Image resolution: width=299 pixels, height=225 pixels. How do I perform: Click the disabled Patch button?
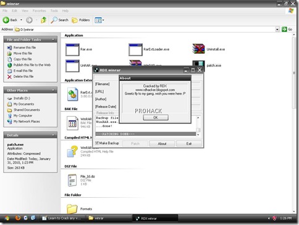pyautogui.click(x=135, y=143)
